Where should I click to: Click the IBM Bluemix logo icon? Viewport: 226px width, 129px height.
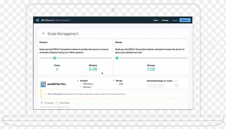pos(37,20)
